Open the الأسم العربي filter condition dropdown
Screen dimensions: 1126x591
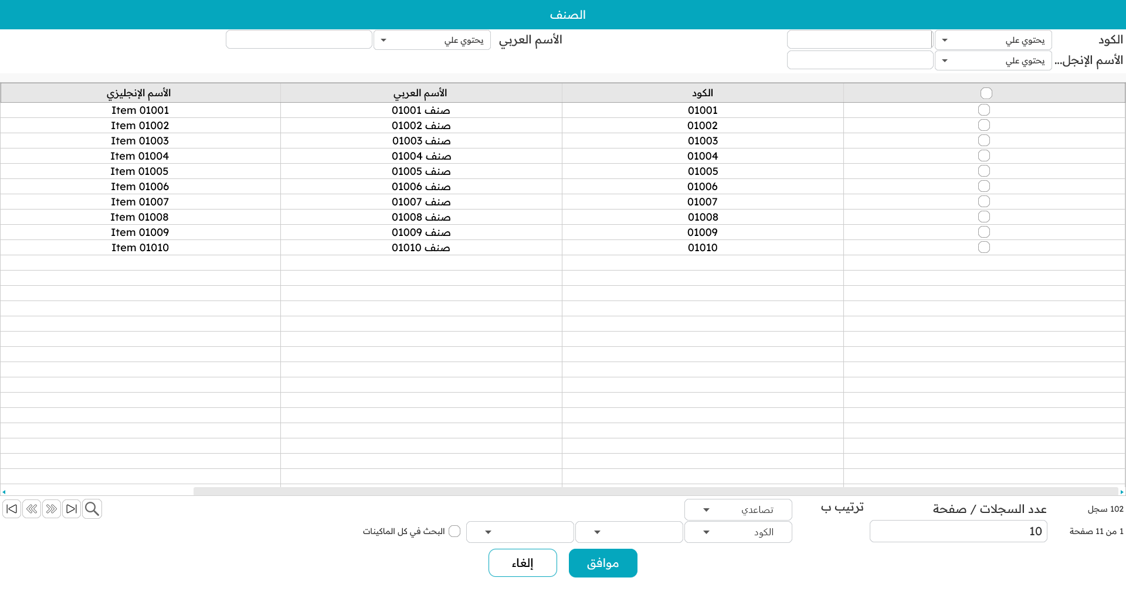[x=432, y=40]
